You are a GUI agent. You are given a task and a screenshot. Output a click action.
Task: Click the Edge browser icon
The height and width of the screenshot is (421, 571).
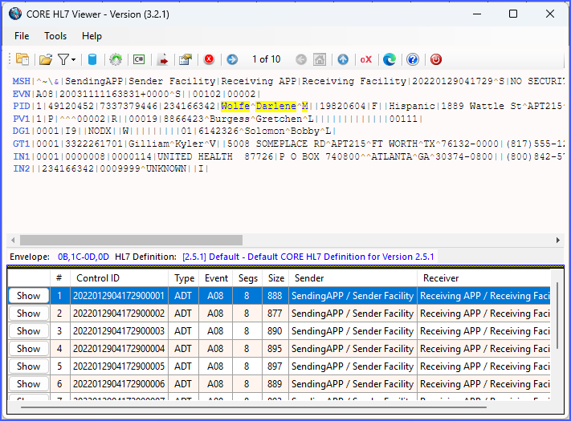[x=390, y=59]
